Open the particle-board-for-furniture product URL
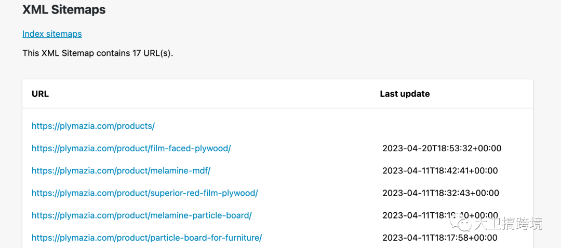The height and width of the screenshot is (248, 561). point(146,238)
